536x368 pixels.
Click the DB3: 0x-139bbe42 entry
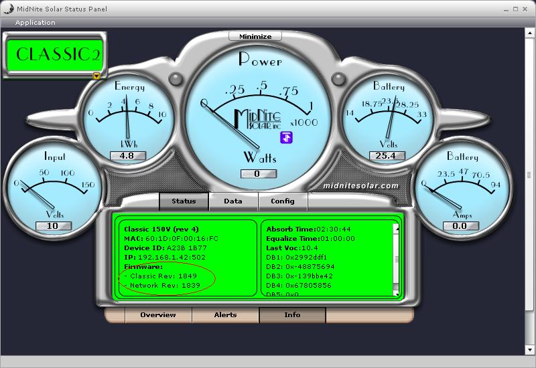pos(299,276)
